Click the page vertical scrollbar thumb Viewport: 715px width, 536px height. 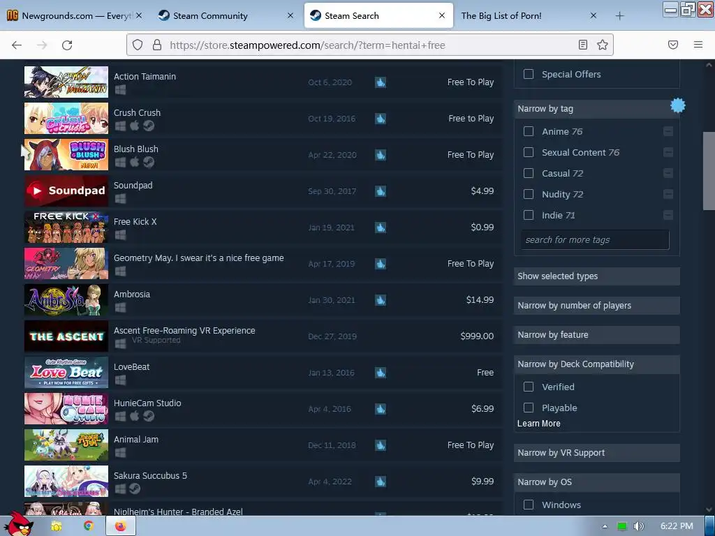[709, 171]
